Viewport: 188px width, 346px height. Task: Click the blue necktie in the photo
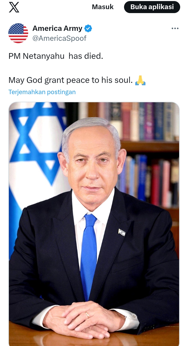pos(89,256)
